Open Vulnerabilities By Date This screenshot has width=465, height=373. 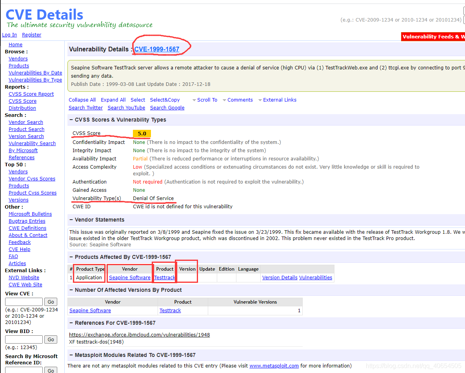pos(35,73)
